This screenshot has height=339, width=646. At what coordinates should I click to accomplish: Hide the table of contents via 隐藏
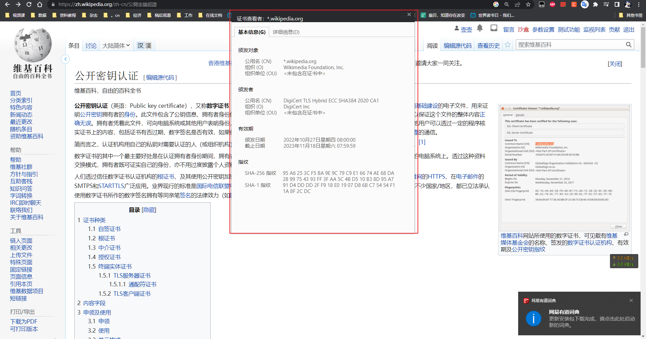coord(149,210)
